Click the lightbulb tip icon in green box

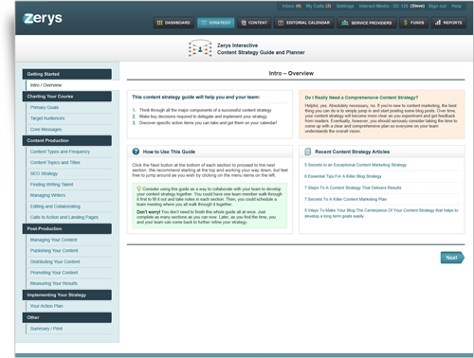pos(138,188)
